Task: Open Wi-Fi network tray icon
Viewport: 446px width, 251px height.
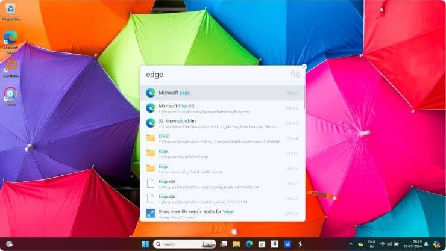Action: 383,244
